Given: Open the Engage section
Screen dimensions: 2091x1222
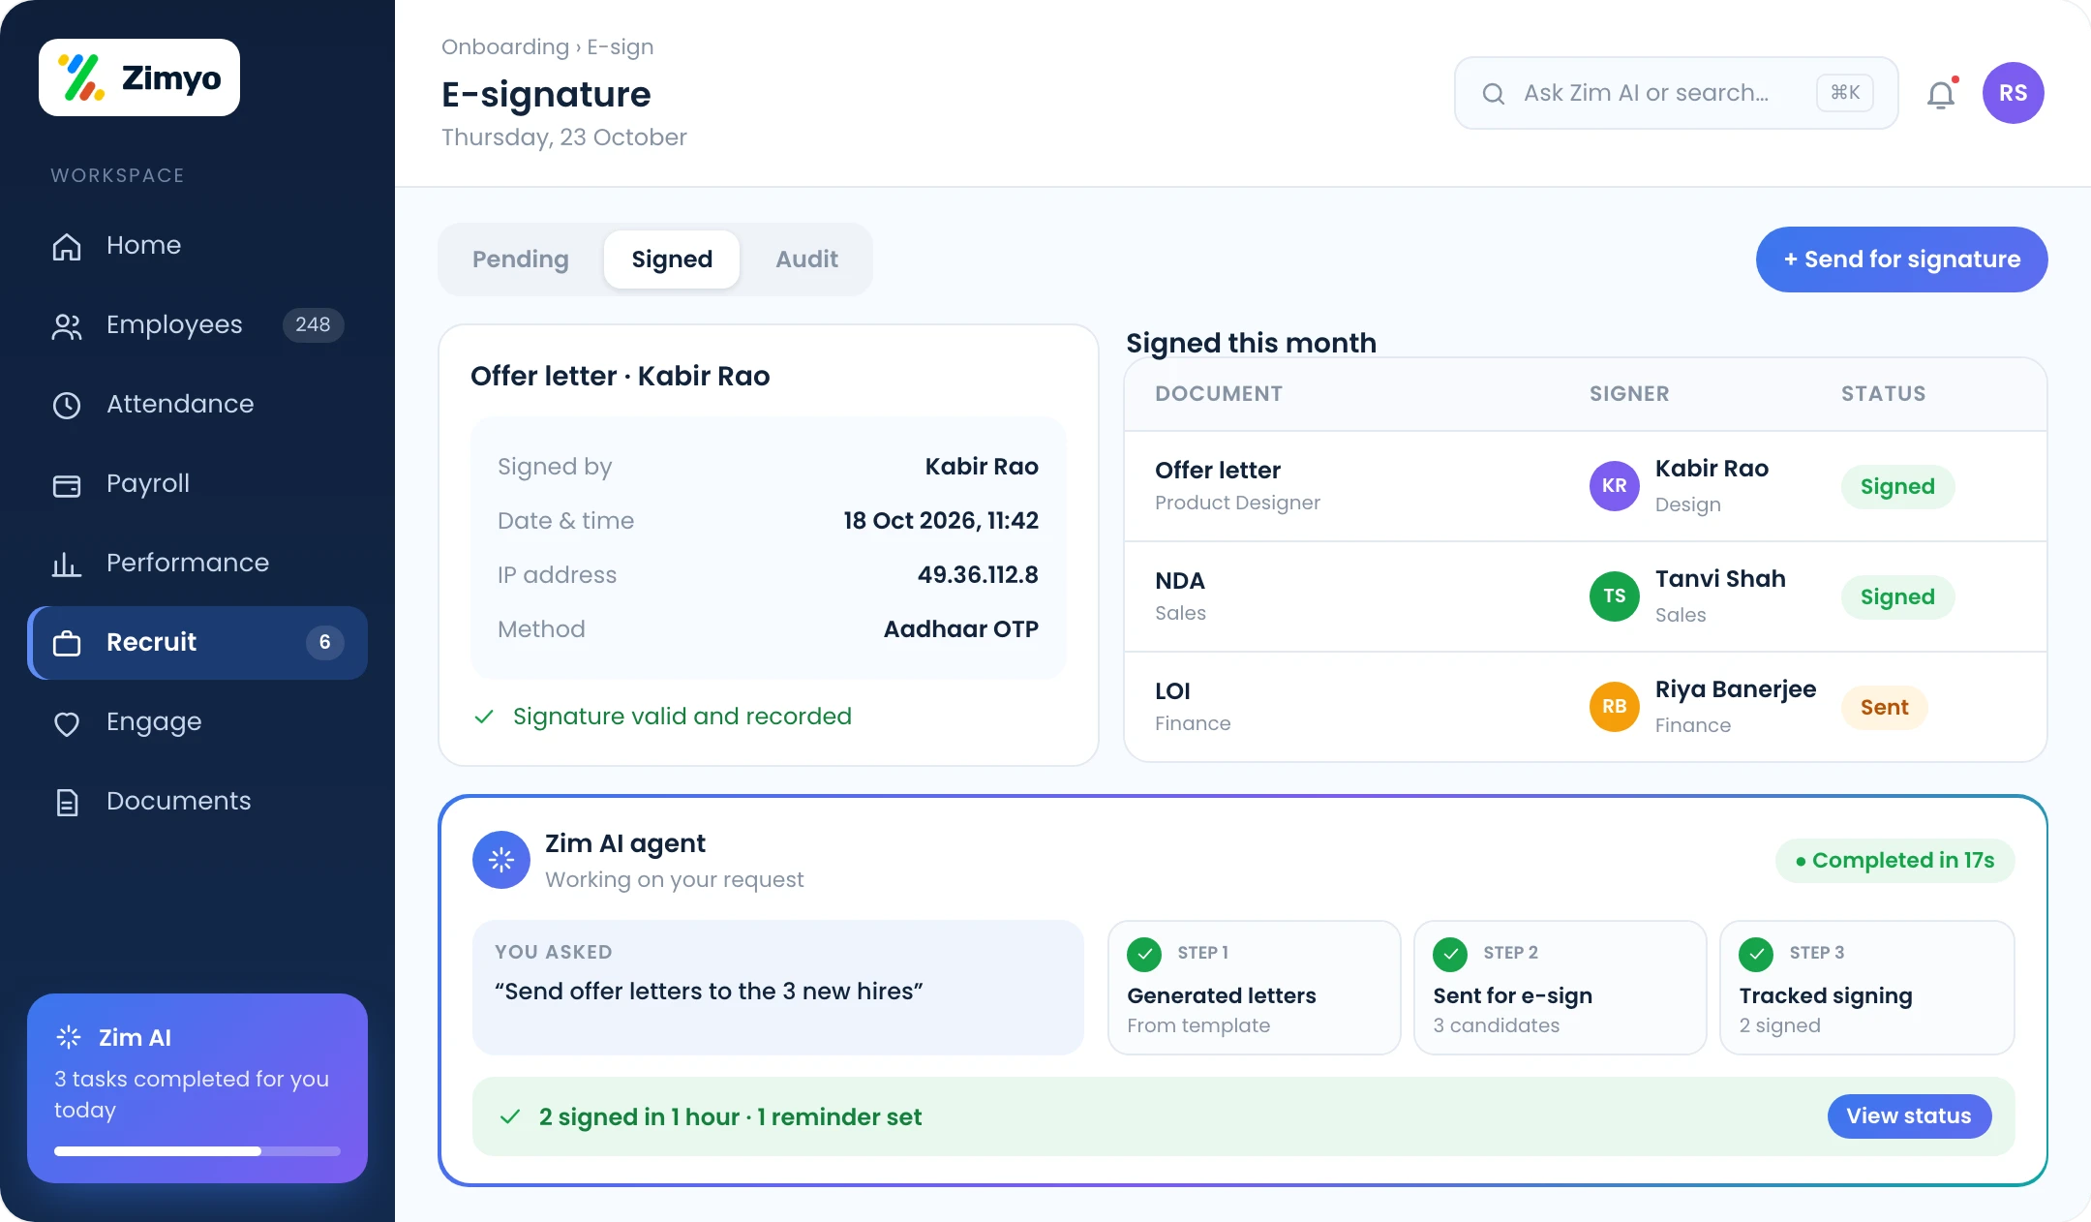Looking at the screenshot, I should pyautogui.click(x=197, y=721).
